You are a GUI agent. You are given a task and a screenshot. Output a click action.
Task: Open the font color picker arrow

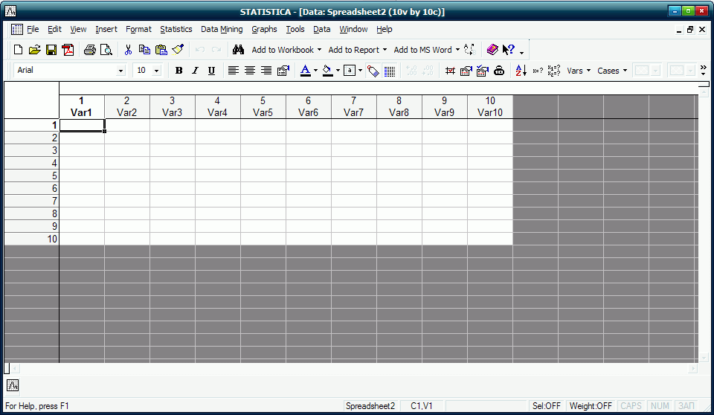coord(315,71)
